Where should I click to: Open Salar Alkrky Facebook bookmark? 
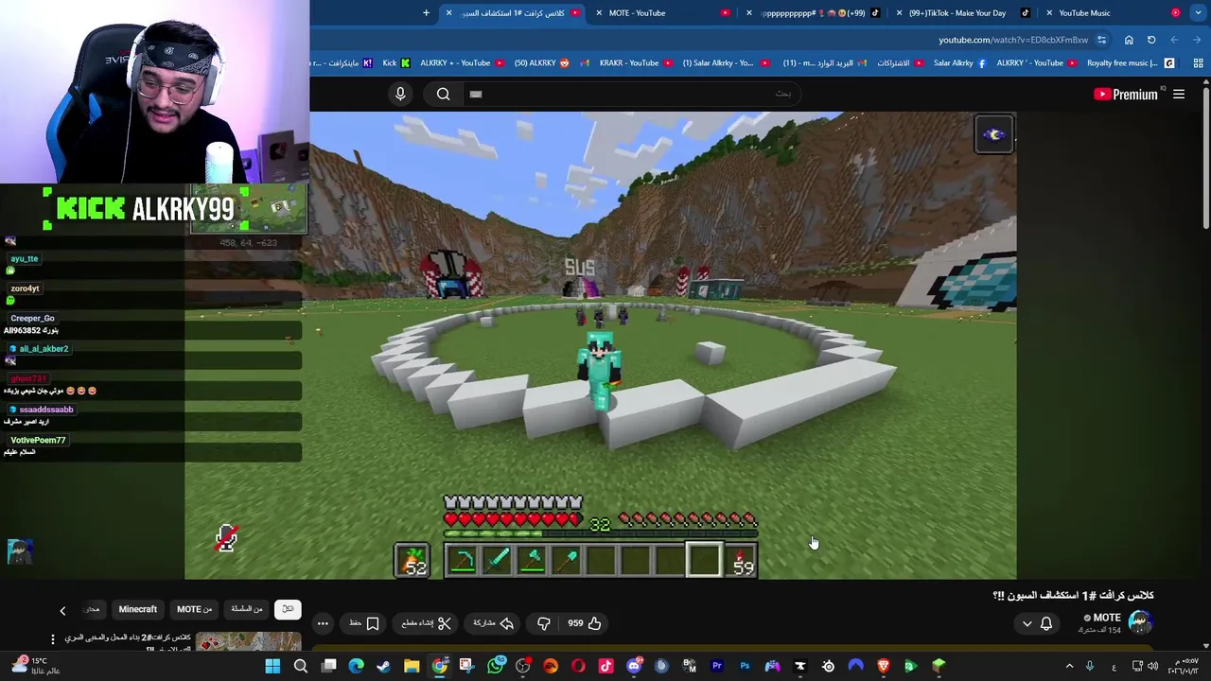[959, 63]
